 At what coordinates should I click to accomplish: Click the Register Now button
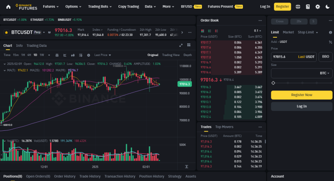tap(302, 95)
